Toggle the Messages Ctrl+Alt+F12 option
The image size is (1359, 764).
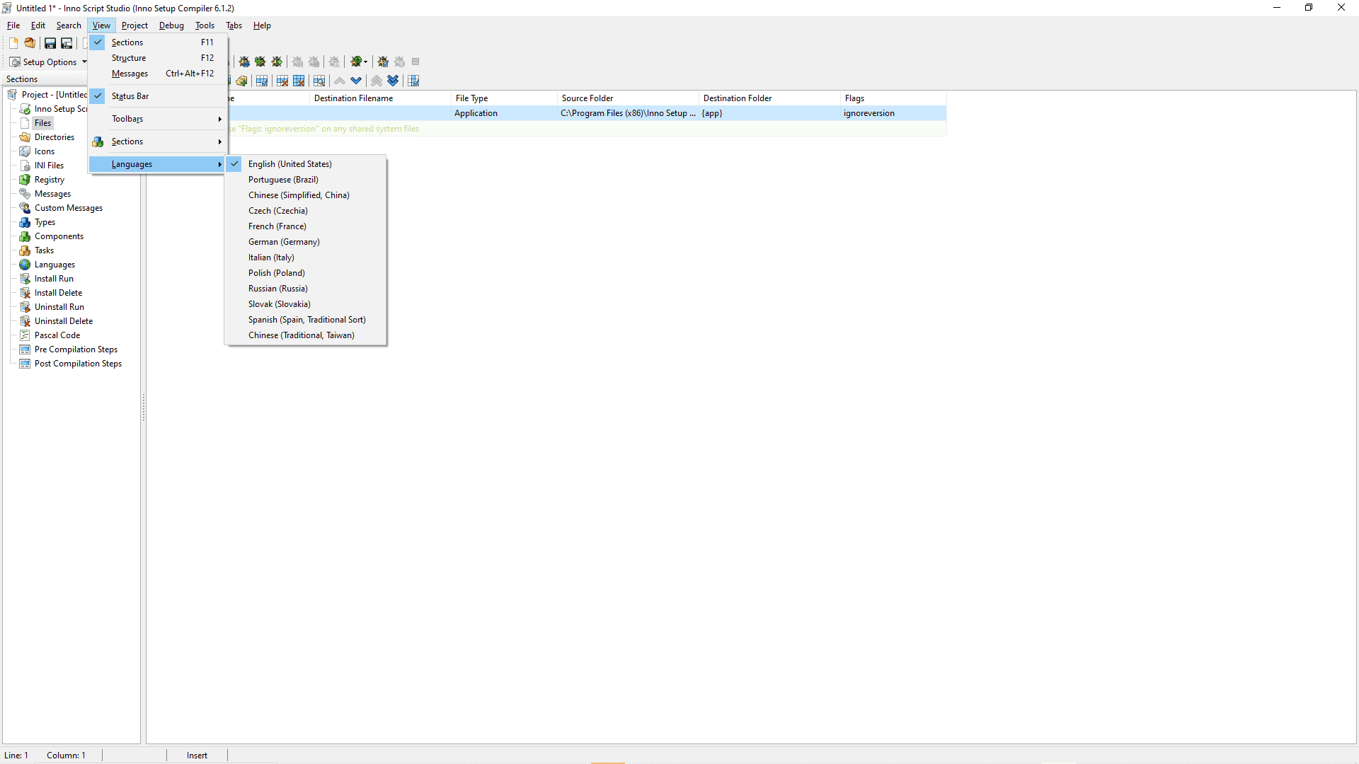(158, 74)
